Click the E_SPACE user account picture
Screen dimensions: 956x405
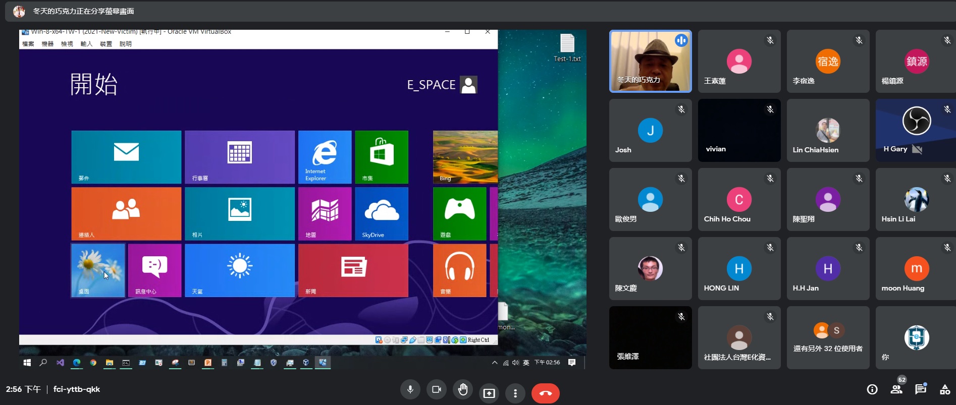[469, 85]
